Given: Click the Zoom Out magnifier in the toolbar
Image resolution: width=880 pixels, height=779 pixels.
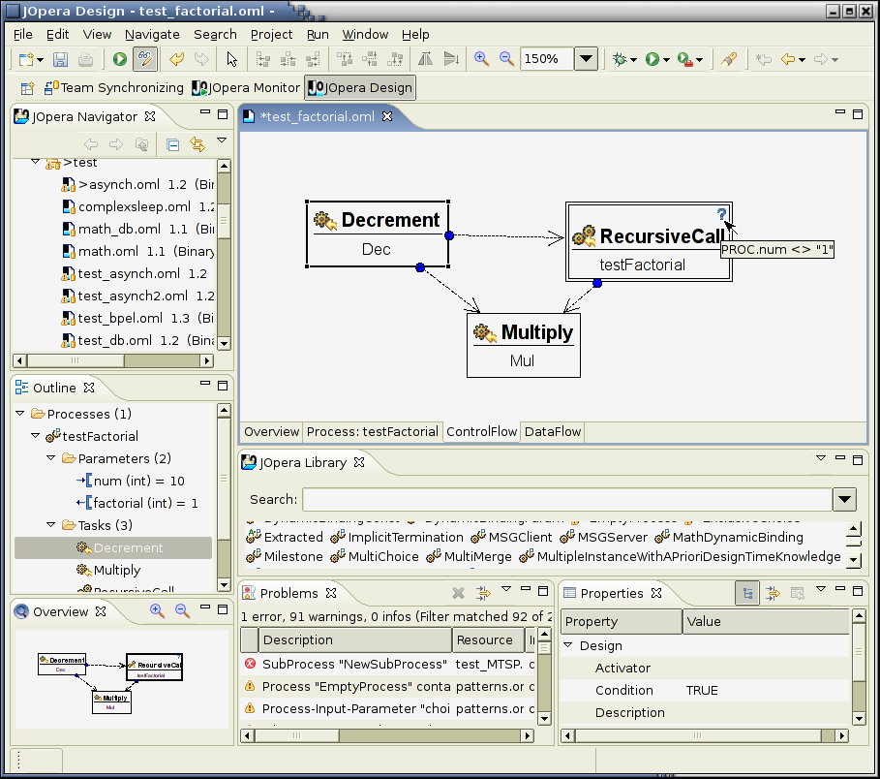Looking at the screenshot, I should (506, 59).
